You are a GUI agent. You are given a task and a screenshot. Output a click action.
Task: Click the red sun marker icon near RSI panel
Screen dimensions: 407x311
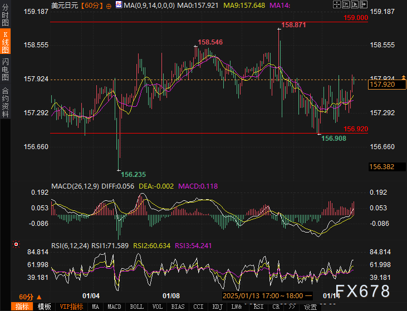[16, 244]
